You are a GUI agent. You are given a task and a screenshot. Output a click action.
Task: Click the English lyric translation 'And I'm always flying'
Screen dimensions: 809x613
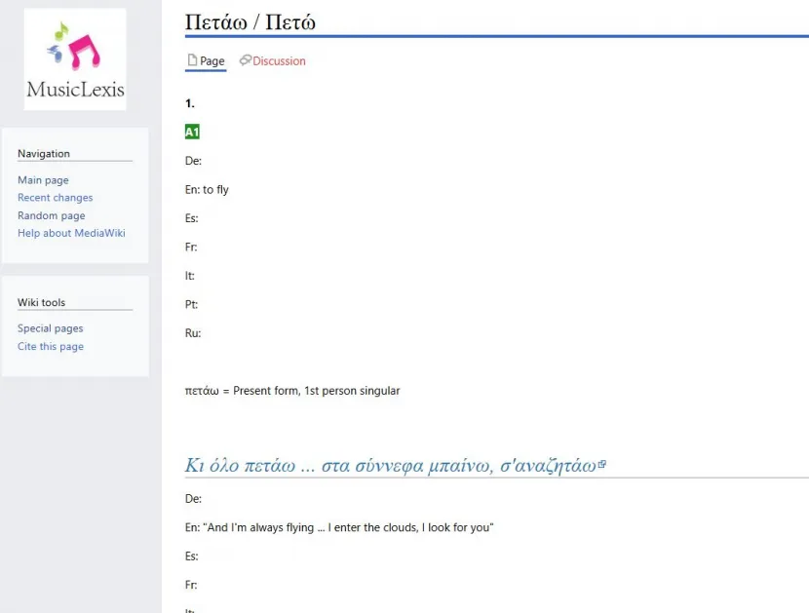click(x=339, y=527)
